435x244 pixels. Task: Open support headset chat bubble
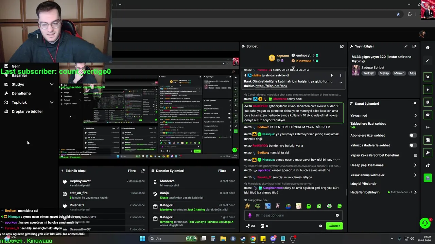tap(425, 223)
